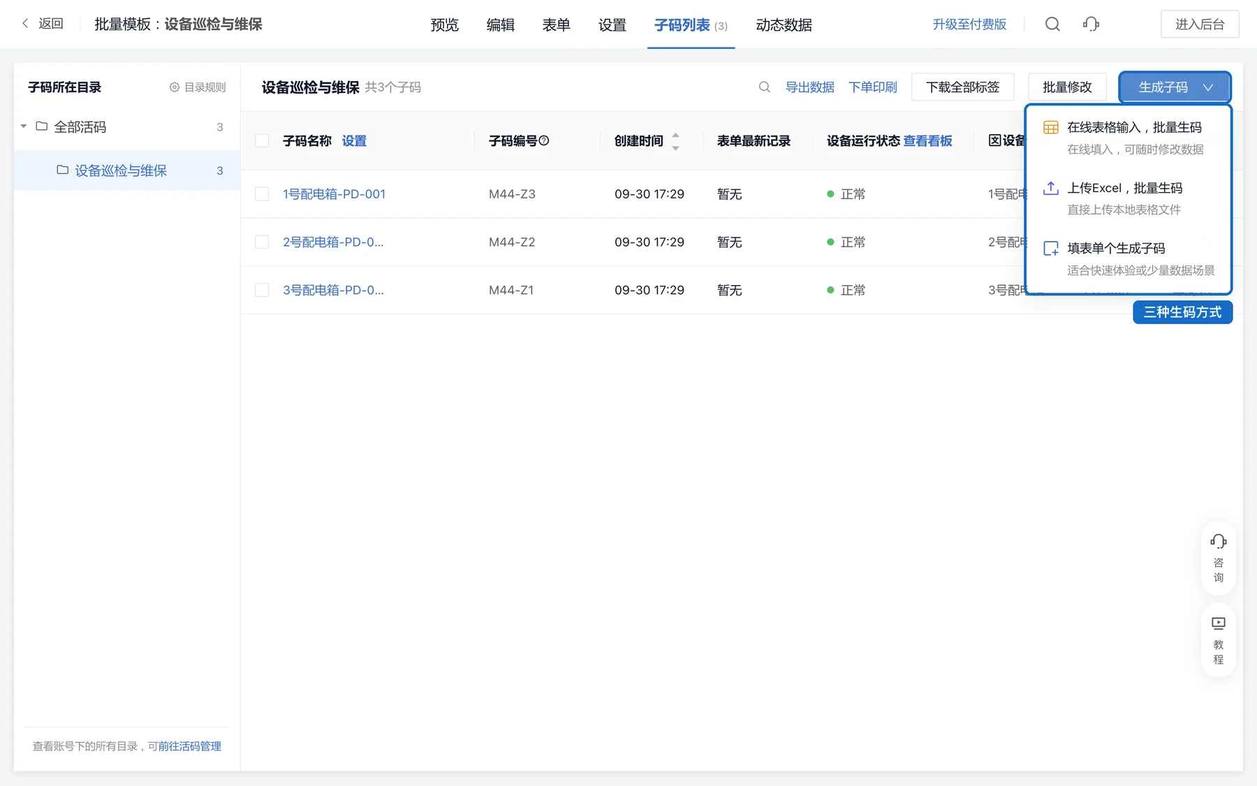
Task: Check the box for the 2号配电箱 row
Action: click(262, 242)
